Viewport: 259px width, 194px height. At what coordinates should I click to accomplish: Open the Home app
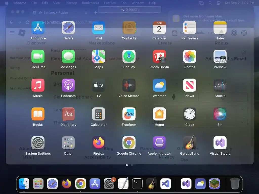click(159, 114)
